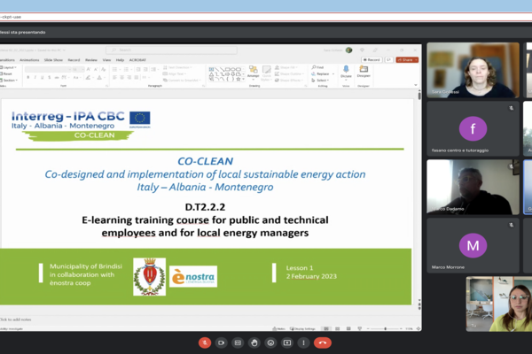Open the Align Text dropdown

tap(175, 73)
